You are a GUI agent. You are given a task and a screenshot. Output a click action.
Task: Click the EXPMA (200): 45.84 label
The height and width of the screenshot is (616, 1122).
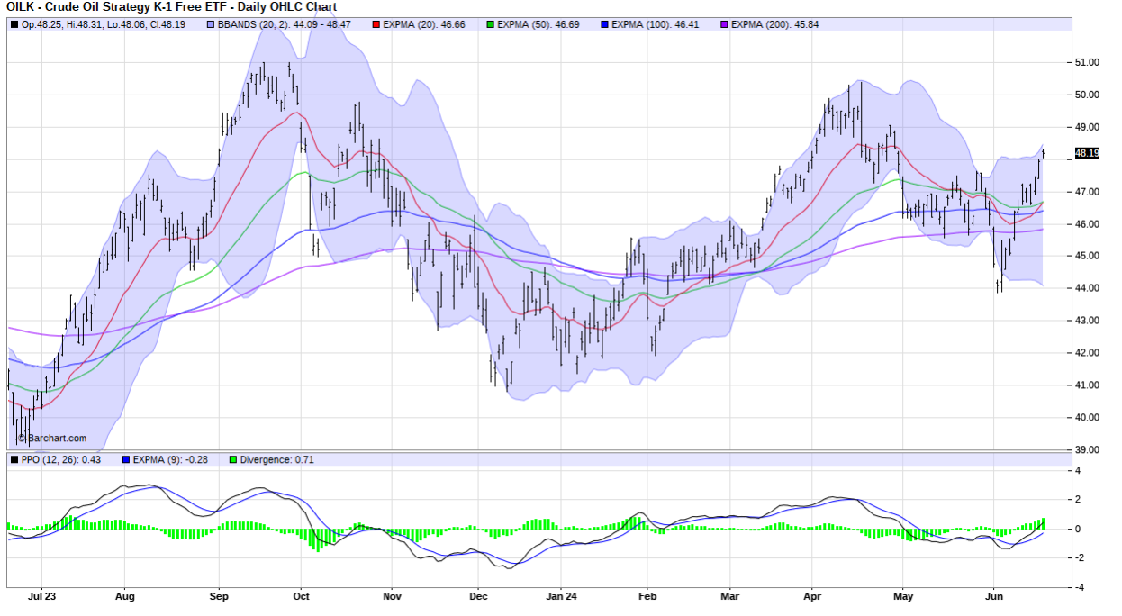point(775,23)
